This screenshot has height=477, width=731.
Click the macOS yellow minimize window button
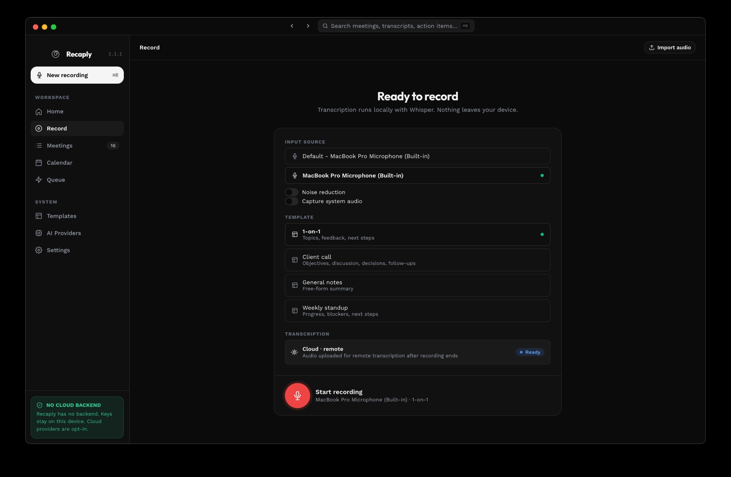(45, 27)
